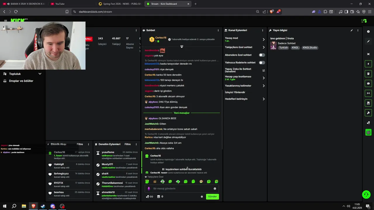Open Filtre in Denetim Eylemleri panel

point(128,144)
